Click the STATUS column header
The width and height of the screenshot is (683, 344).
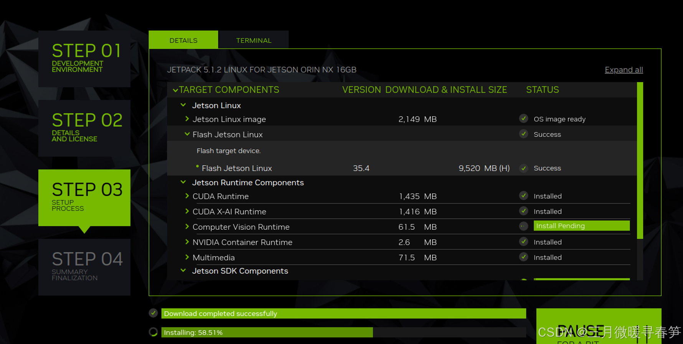(x=542, y=90)
